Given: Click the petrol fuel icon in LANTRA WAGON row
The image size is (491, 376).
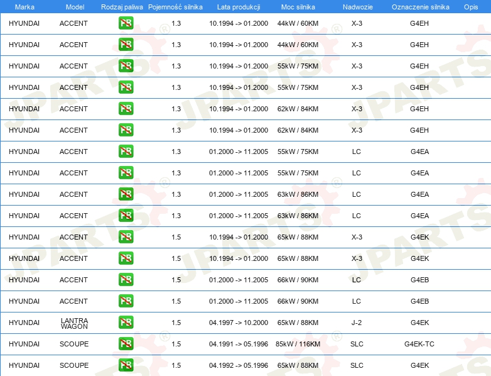Looking at the screenshot, I should (126, 323).
